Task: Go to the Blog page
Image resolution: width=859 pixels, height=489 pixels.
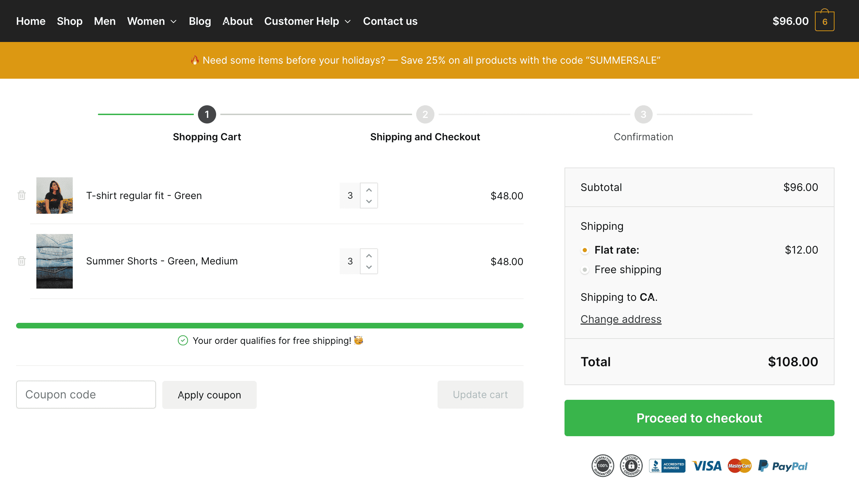Action: tap(200, 21)
